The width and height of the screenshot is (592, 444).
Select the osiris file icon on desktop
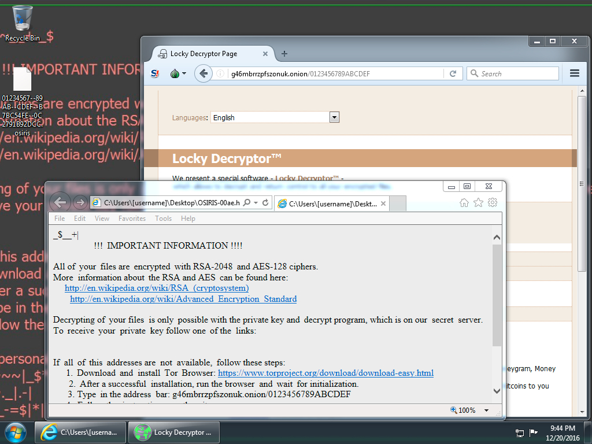click(23, 101)
